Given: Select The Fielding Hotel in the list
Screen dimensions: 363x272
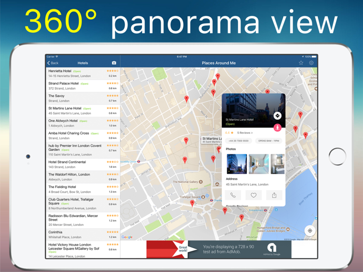Looking at the screenshot, I should 82,190.
